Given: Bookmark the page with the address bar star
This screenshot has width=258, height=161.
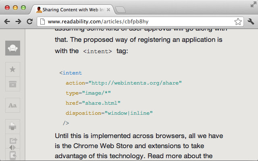Looking at the screenshot, I should (238, 21).
